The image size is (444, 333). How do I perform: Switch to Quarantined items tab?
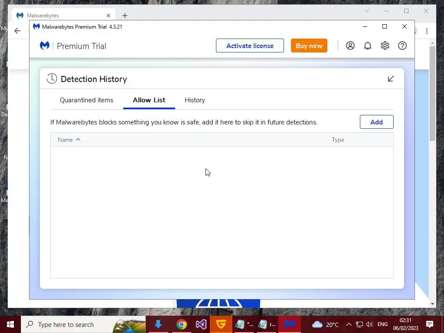pyautogui.click(x=86, y=100)
